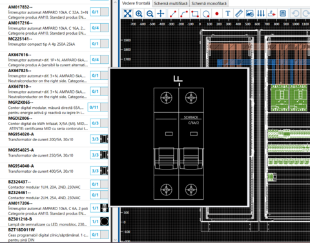The width and height of the screenshot is (310, 243).
Task: Click the MG954020-A transformer thumbnail
Action: click(x=104, y=139)
